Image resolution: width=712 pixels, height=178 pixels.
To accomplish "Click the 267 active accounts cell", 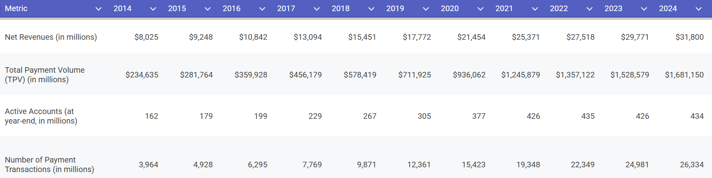I will (x=370, y=116).
